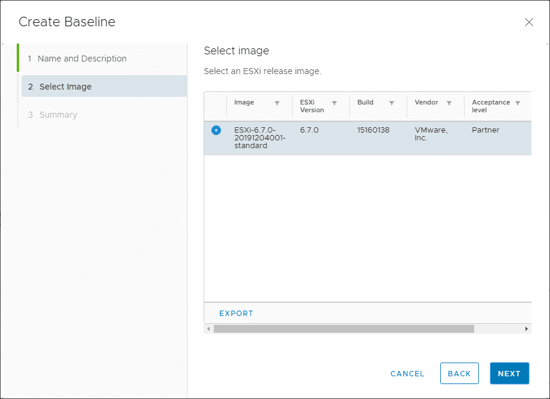This screenshot has height=399, width=550.
Task: Close the Create Baseline dialog
Action: (x=529, y=22)
